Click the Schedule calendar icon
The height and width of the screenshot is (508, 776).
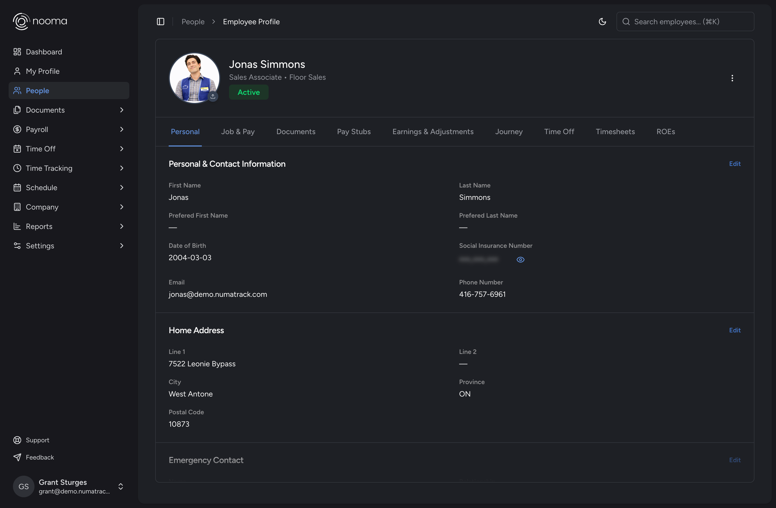[x=17, y=187]
